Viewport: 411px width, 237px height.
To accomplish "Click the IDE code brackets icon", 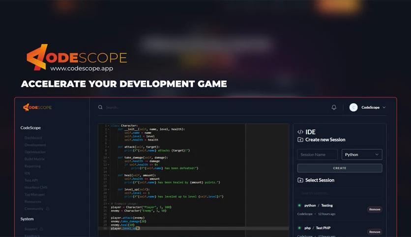I will tap(300, 132).
